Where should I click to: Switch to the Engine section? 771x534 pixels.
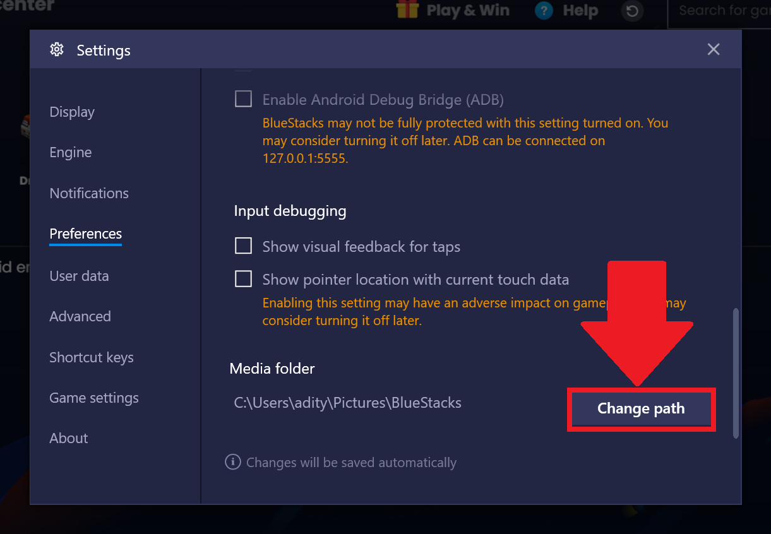click(71, 152)
